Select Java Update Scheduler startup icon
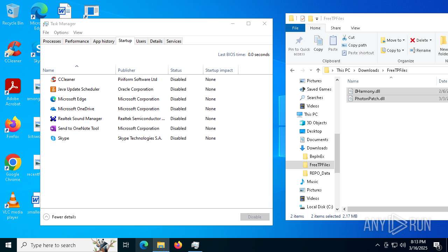Image resolution: width=448 pixels, height=252 pixels. tap(53, 89)
